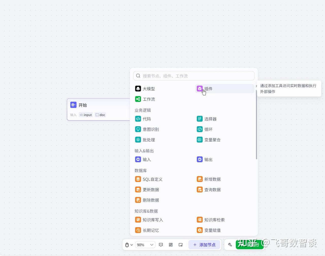Click the node panel's vertical scrollbar

click(x=256, y=124)
